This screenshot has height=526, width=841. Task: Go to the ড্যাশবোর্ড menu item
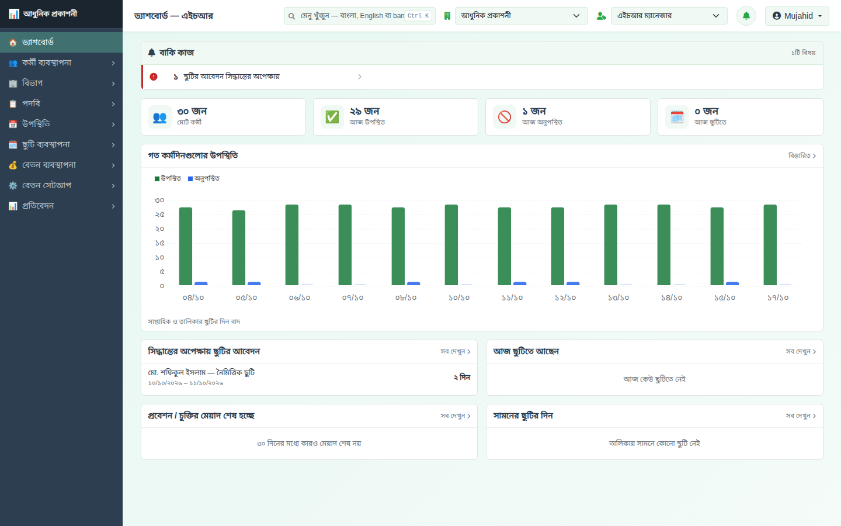pyautogui.click(x=61, y=42)
